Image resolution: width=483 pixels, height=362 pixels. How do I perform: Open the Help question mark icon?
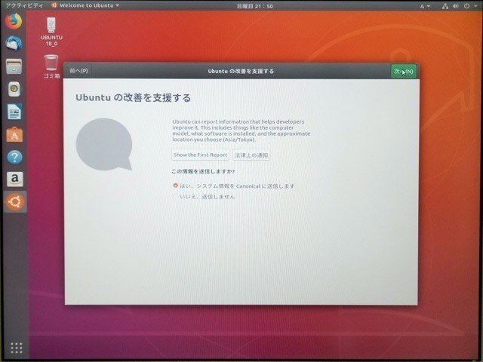pos(14,157)
